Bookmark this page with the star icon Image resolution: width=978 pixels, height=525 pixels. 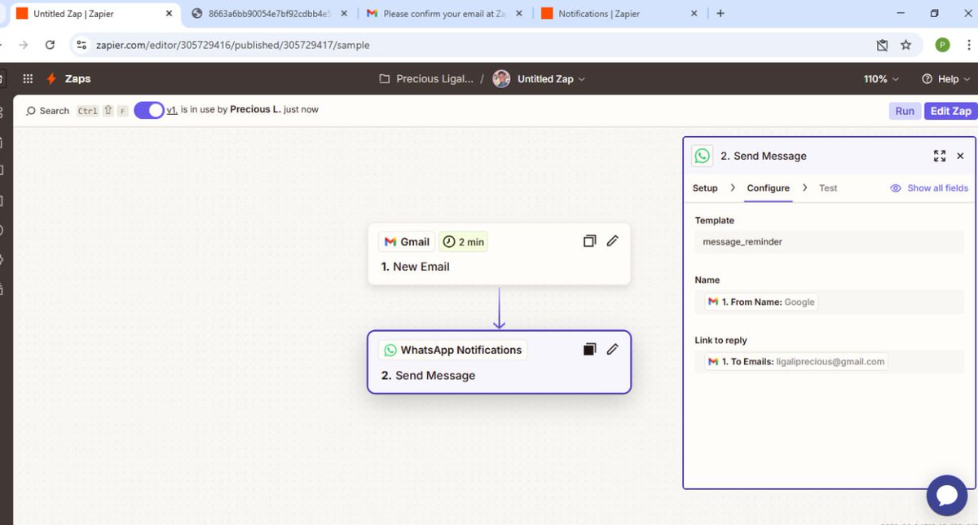[x=905, y=46]
